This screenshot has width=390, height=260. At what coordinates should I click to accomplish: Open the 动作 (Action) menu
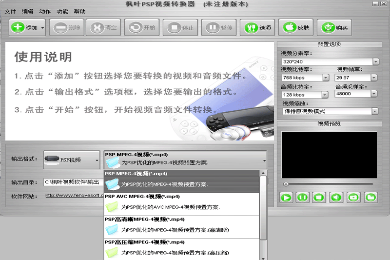click(x=45, y=11)
